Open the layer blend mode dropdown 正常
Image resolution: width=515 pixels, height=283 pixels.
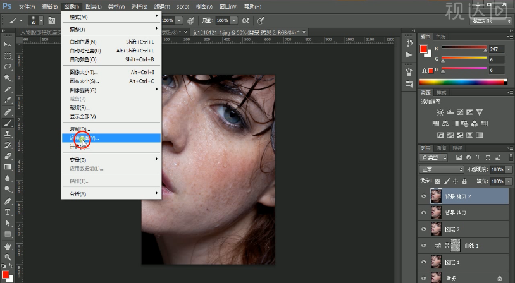coord(442,169)
